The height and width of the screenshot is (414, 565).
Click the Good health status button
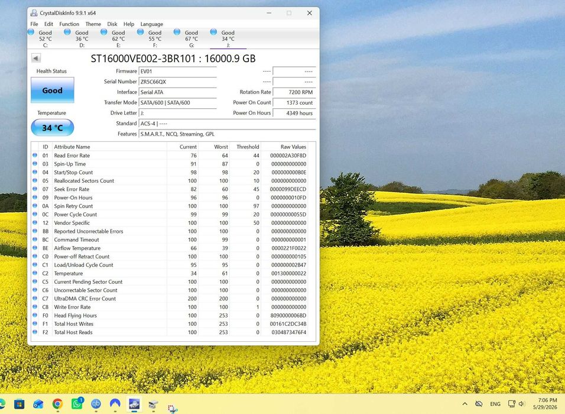click(52, 90)
